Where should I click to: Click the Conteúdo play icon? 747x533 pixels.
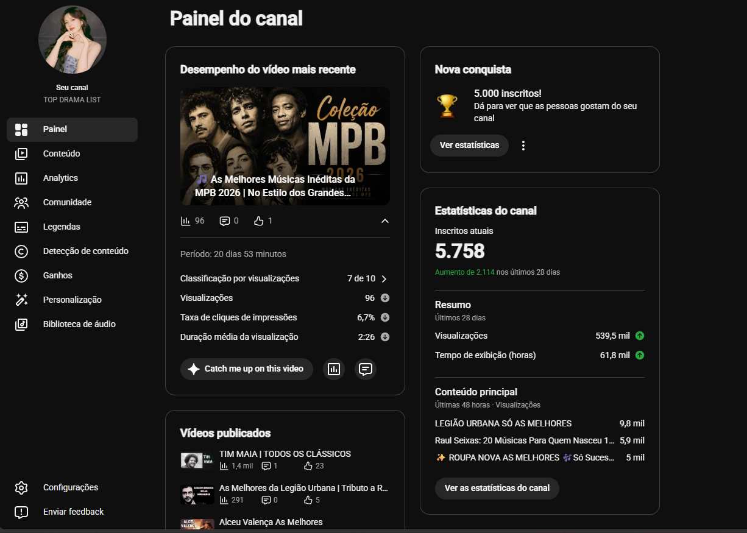21,154
